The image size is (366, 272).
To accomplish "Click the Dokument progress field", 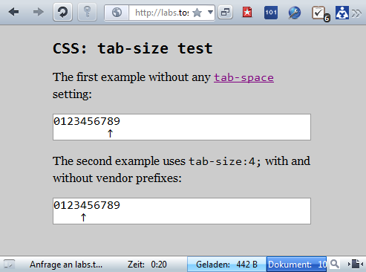I will point(296,265).
